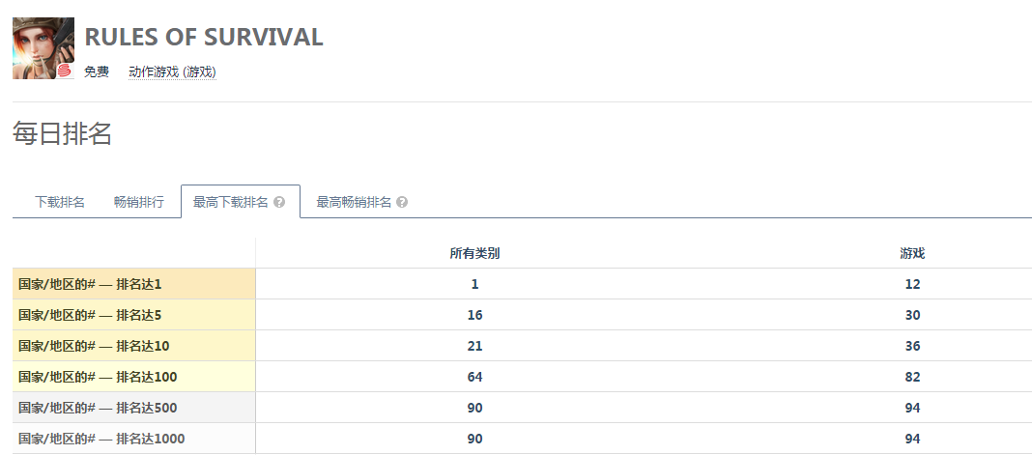Select the 排名达500 row label
This screenshot has height=455, width=1032.
133,408
